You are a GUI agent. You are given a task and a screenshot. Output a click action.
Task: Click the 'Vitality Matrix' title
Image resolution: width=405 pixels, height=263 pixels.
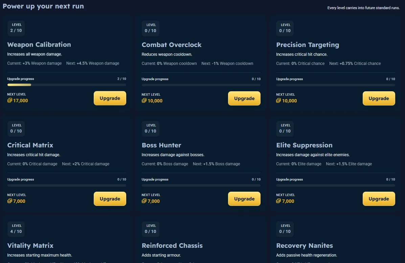click(30, 246)
